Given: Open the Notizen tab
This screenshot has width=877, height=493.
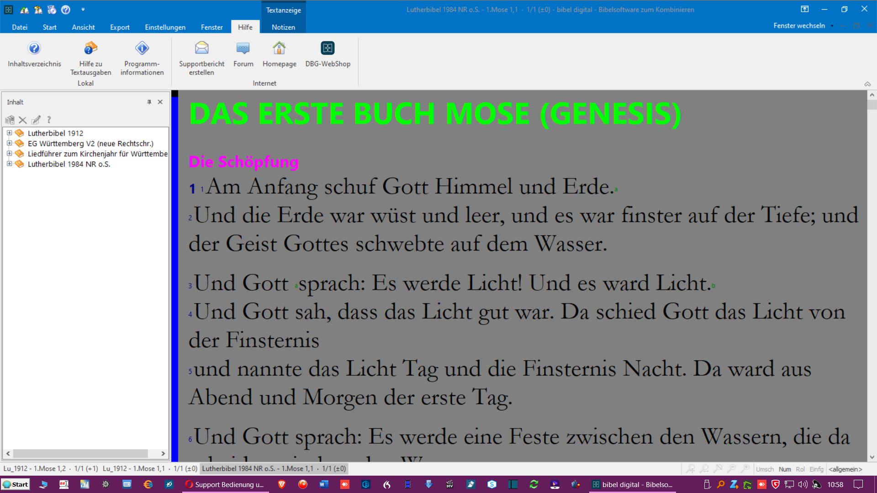Looking at the screenshot, I should (283, 27).
